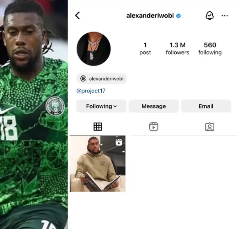Image resolution: width=239 pixels, height=229 pixels.
Task: Click the reel icon on post thumbnail
Action: (119, 142)
